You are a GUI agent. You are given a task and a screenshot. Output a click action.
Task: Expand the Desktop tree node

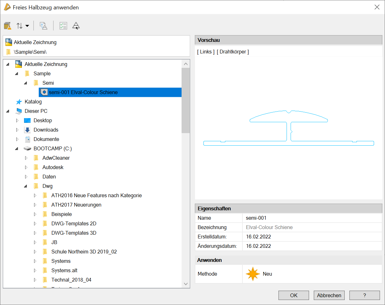[x=17, y=121]
